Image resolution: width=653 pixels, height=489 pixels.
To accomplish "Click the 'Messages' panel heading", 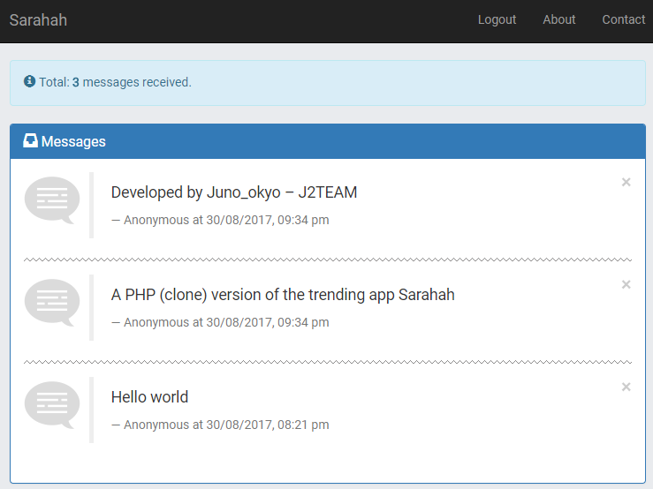I will (x=73, y=141).
